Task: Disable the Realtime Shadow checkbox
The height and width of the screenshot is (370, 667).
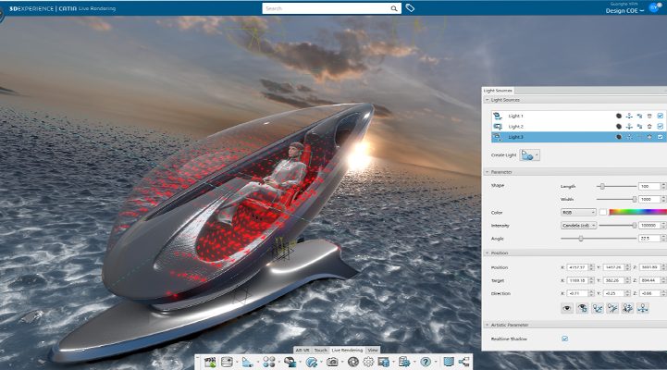Action: click(x=565, y=339)
